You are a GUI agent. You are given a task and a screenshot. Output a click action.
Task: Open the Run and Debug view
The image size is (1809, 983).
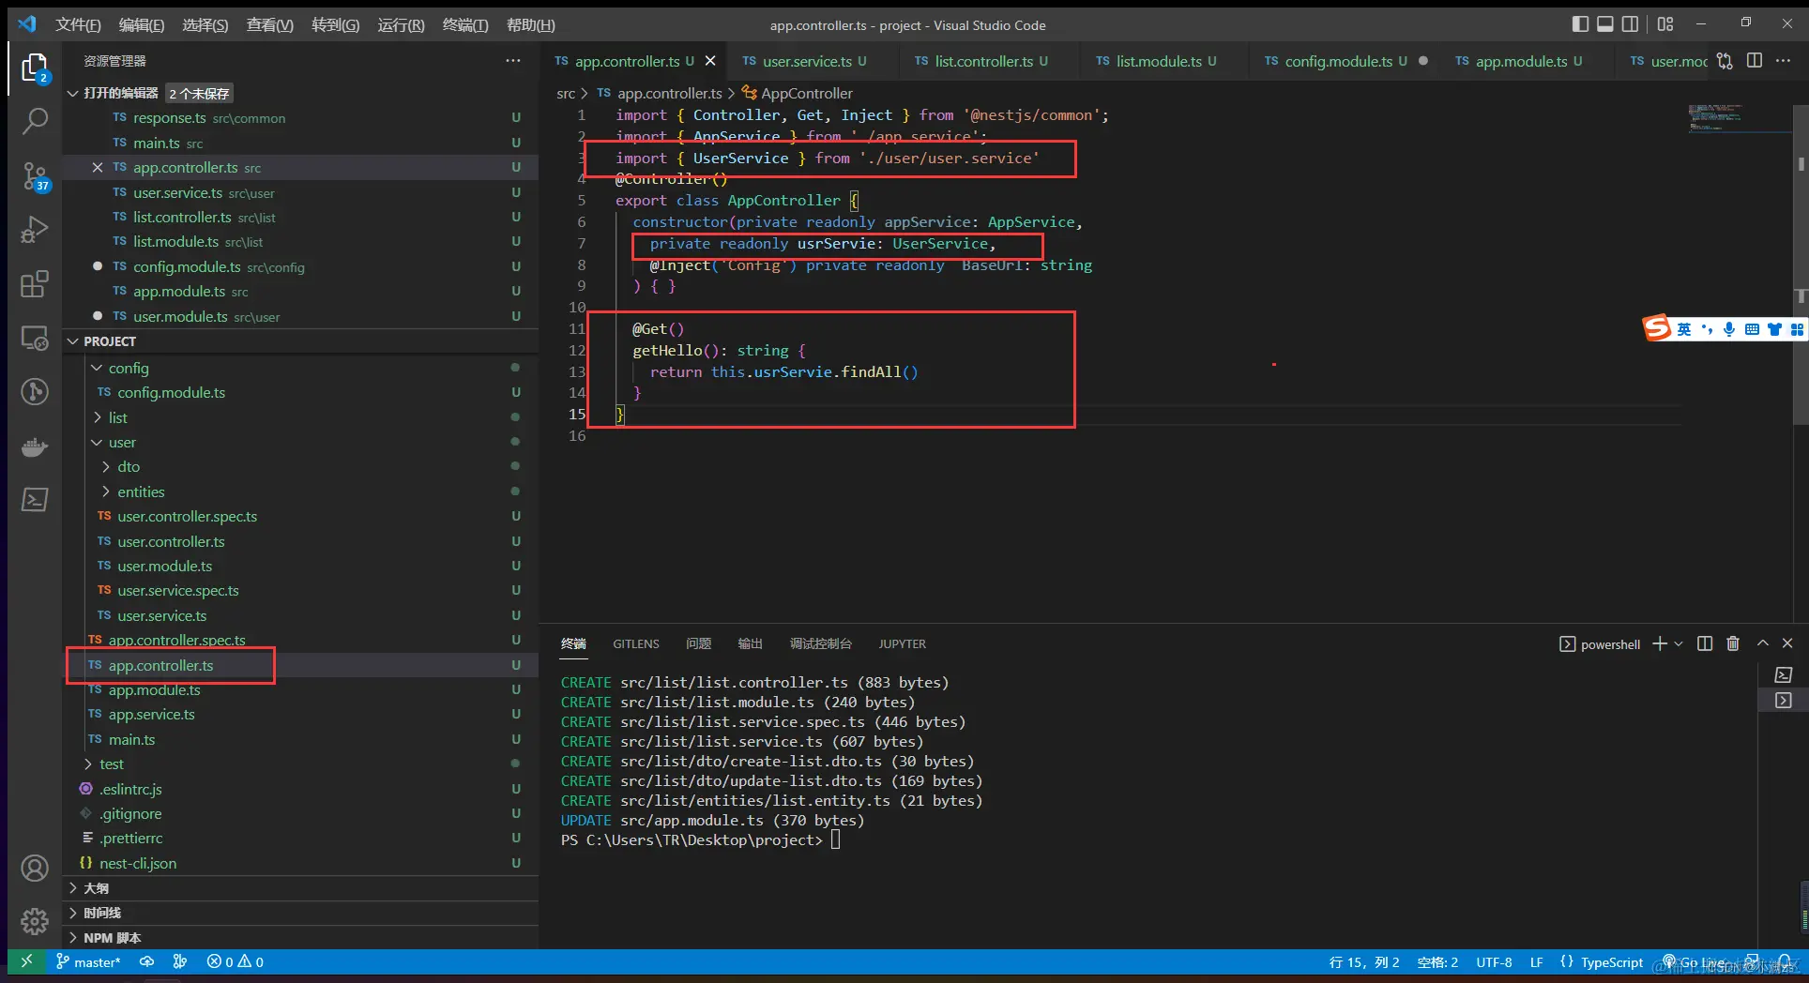click(x=35, y=229)
